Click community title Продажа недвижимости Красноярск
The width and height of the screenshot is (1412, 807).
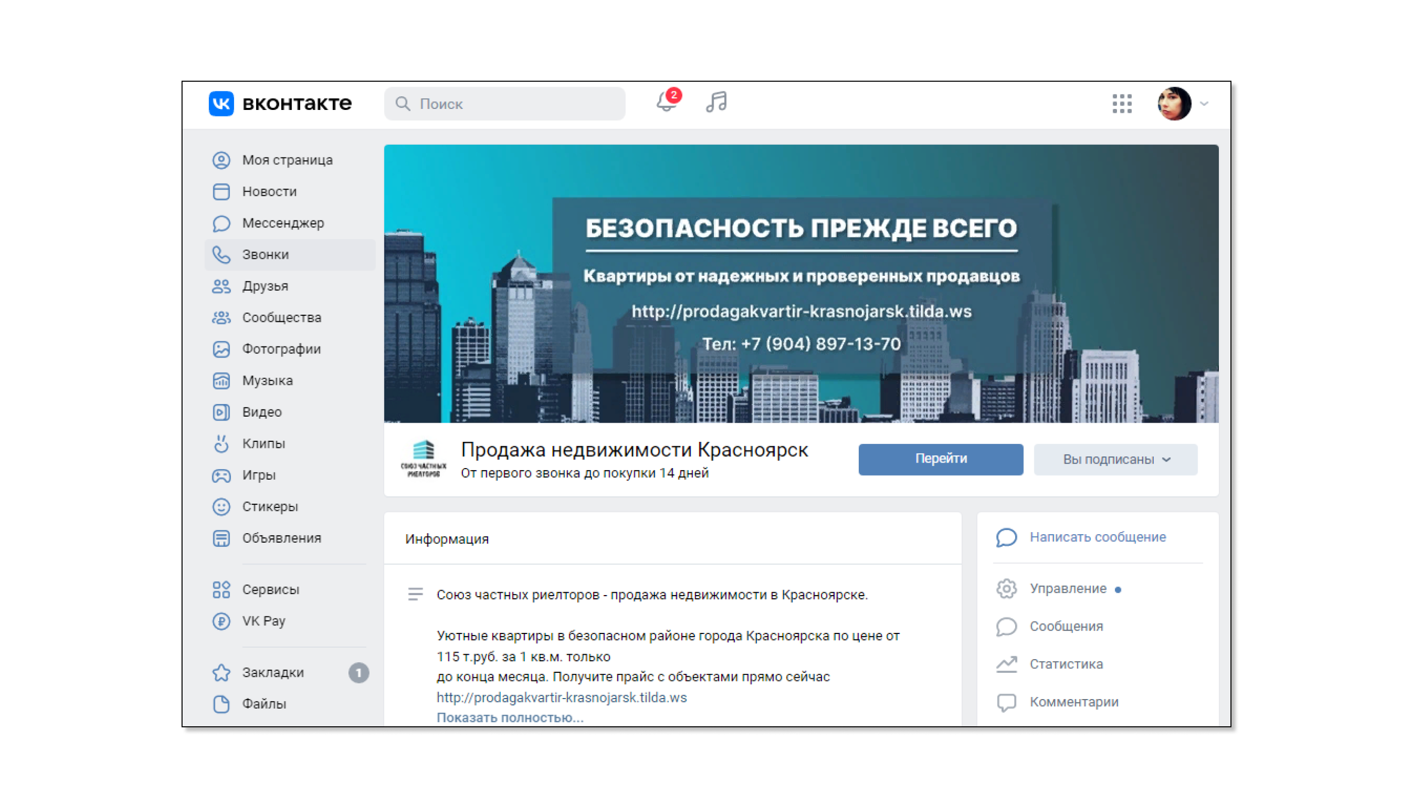click(634, 450)
